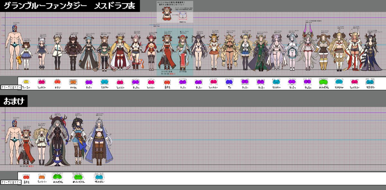Select the blue-violet 'でっ' size icon
The width and height of the screenshot is (386, 190).
click(230, 82)
